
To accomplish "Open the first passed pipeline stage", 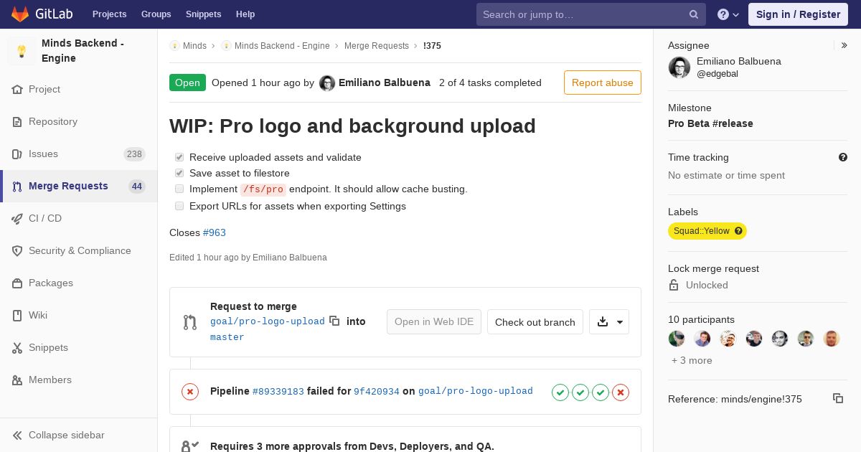I will pos(560,392).
